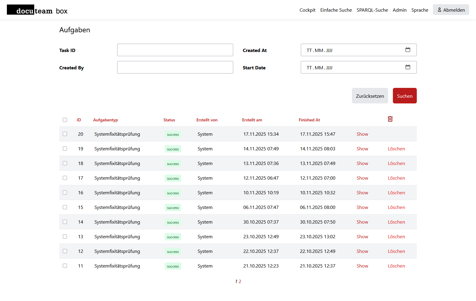The width and height of the screenshot is (476, 301).
Task: Delete task 17 via Löschen
Action: click(396, 178)
